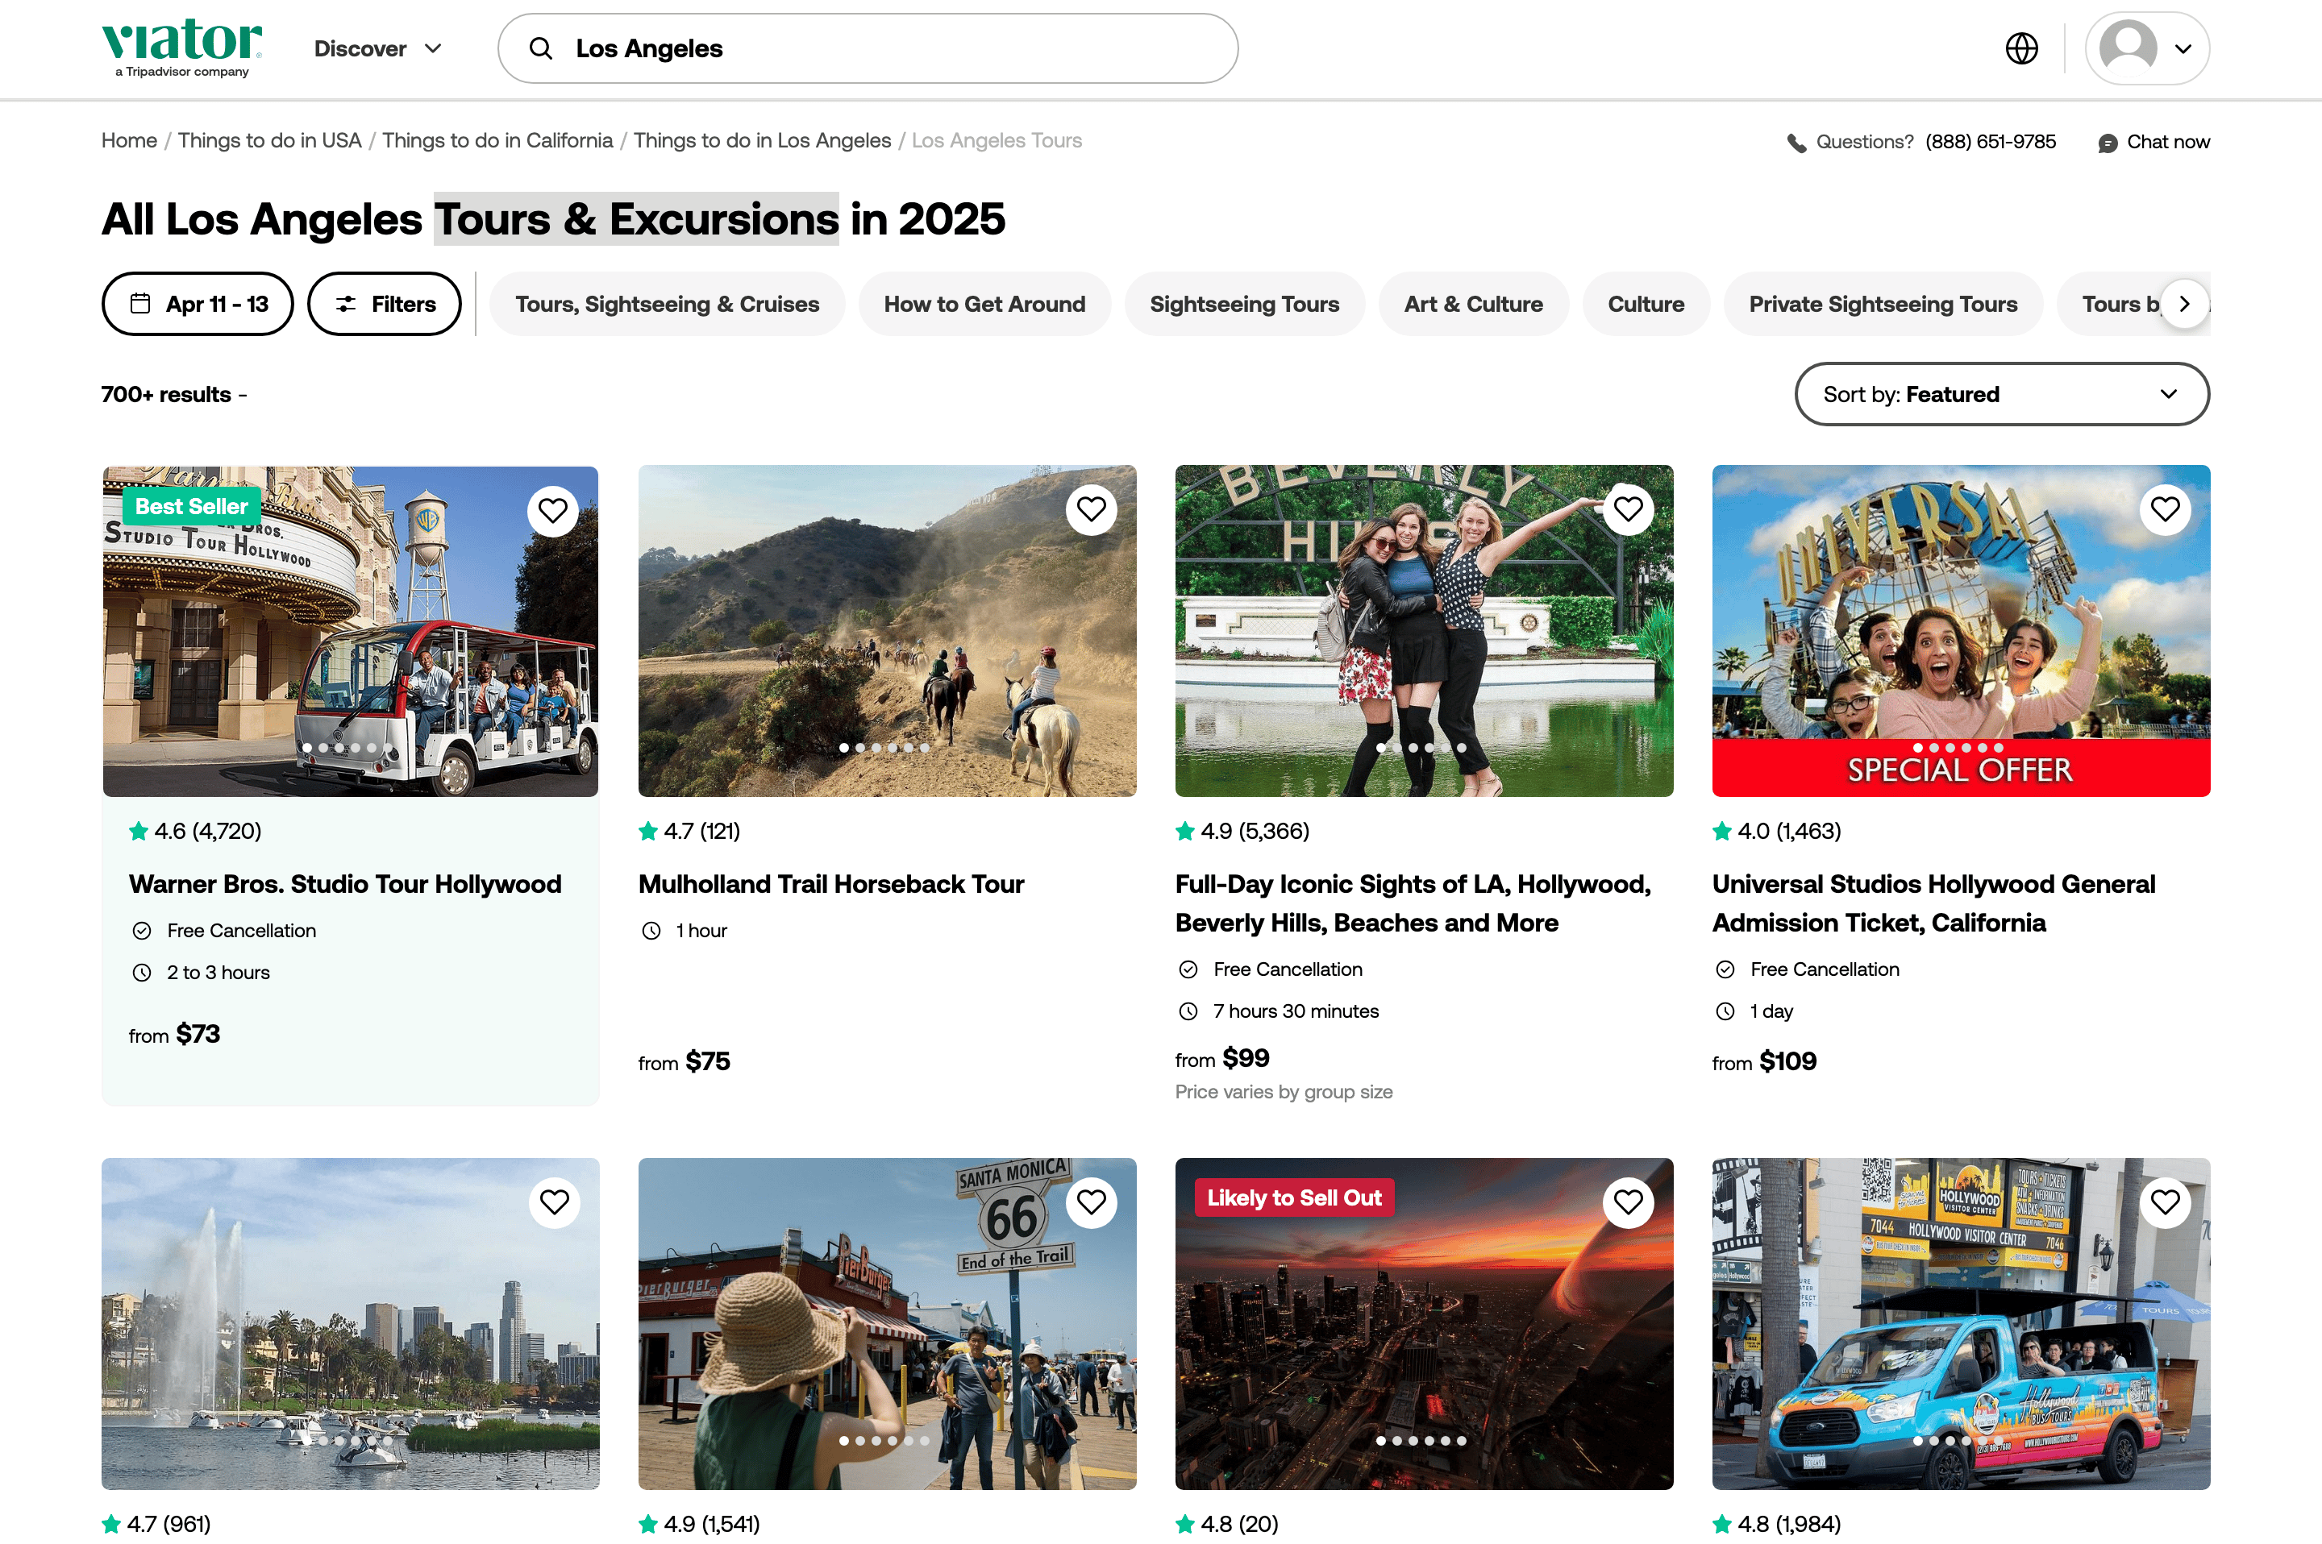Toggle wishlist heart on Full-Day Iconic Sights
Screen dimensions: 2322x1544
(1628, 509)
